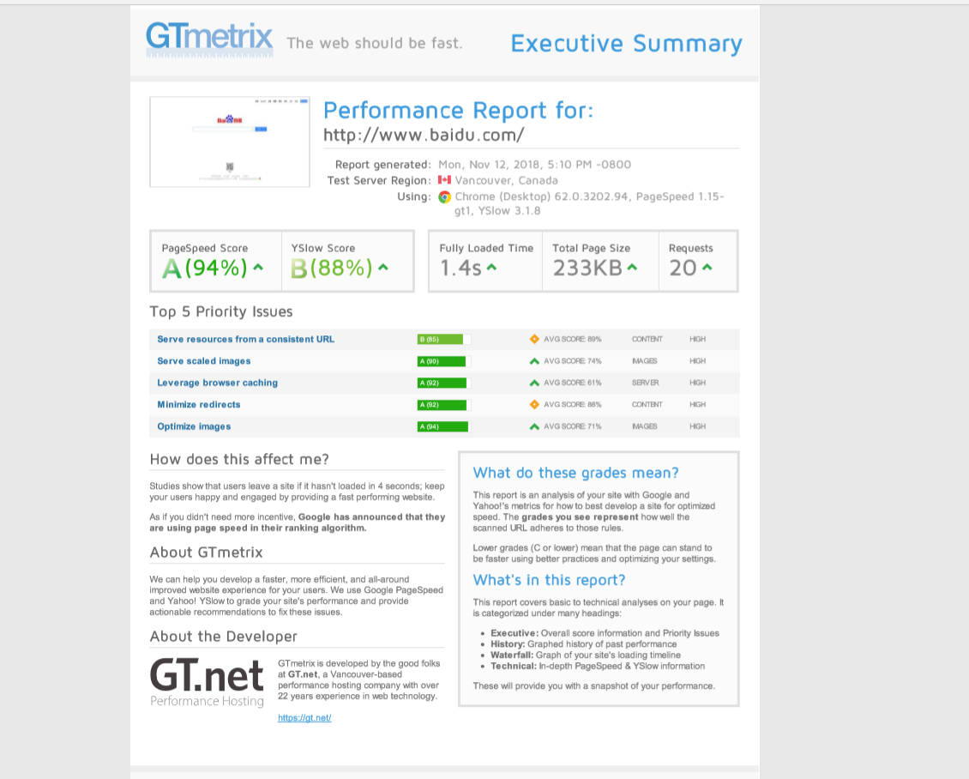Open the Serve scaled images issue
Screen dimensions: 969x779
[204, 361]
